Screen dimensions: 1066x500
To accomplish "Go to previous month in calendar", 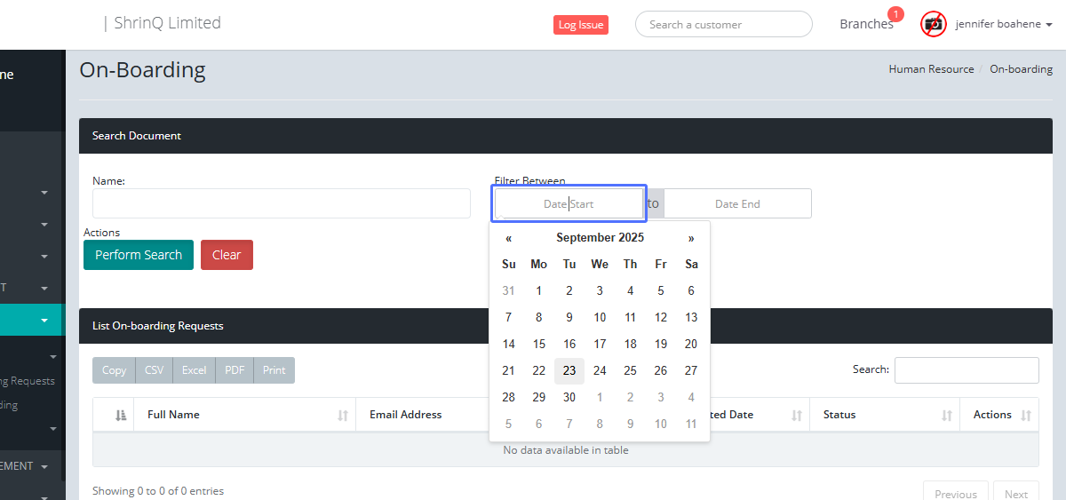I will point(508,238).
